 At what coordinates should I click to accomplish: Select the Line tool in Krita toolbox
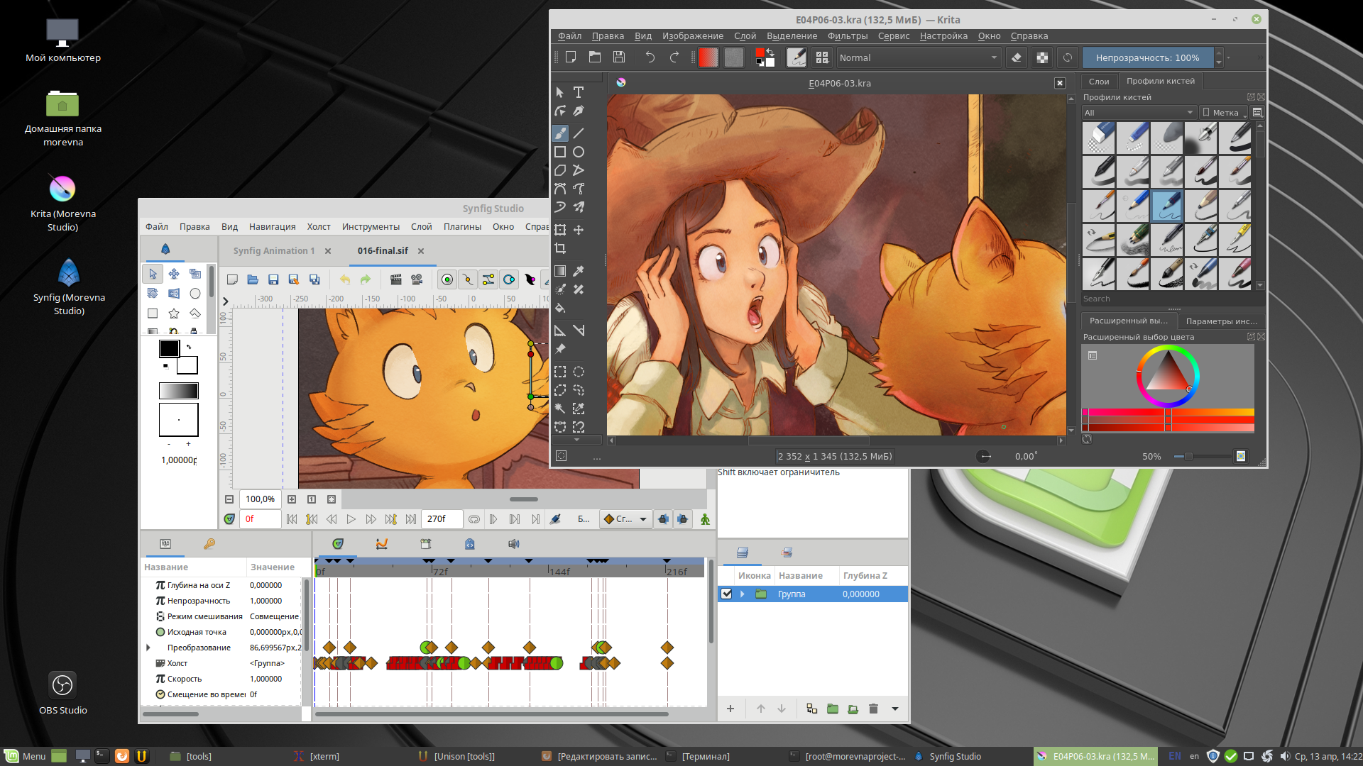click(579, 133)
